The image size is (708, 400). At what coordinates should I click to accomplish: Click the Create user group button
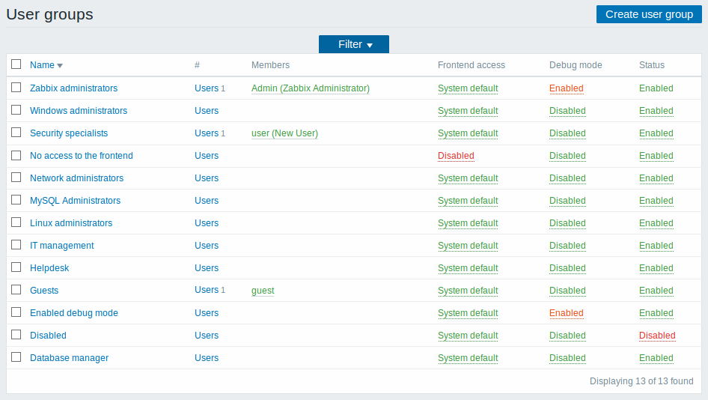point(649,14)
